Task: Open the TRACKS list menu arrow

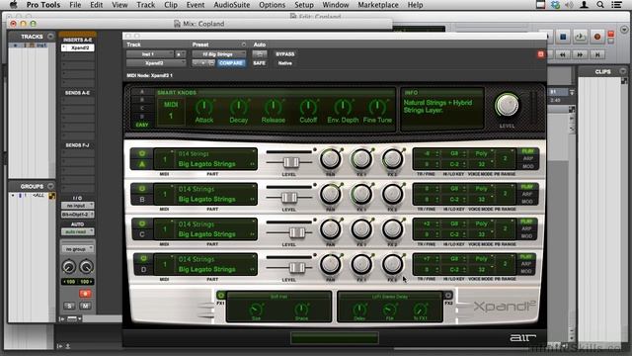Action: [x=50, y=37]
